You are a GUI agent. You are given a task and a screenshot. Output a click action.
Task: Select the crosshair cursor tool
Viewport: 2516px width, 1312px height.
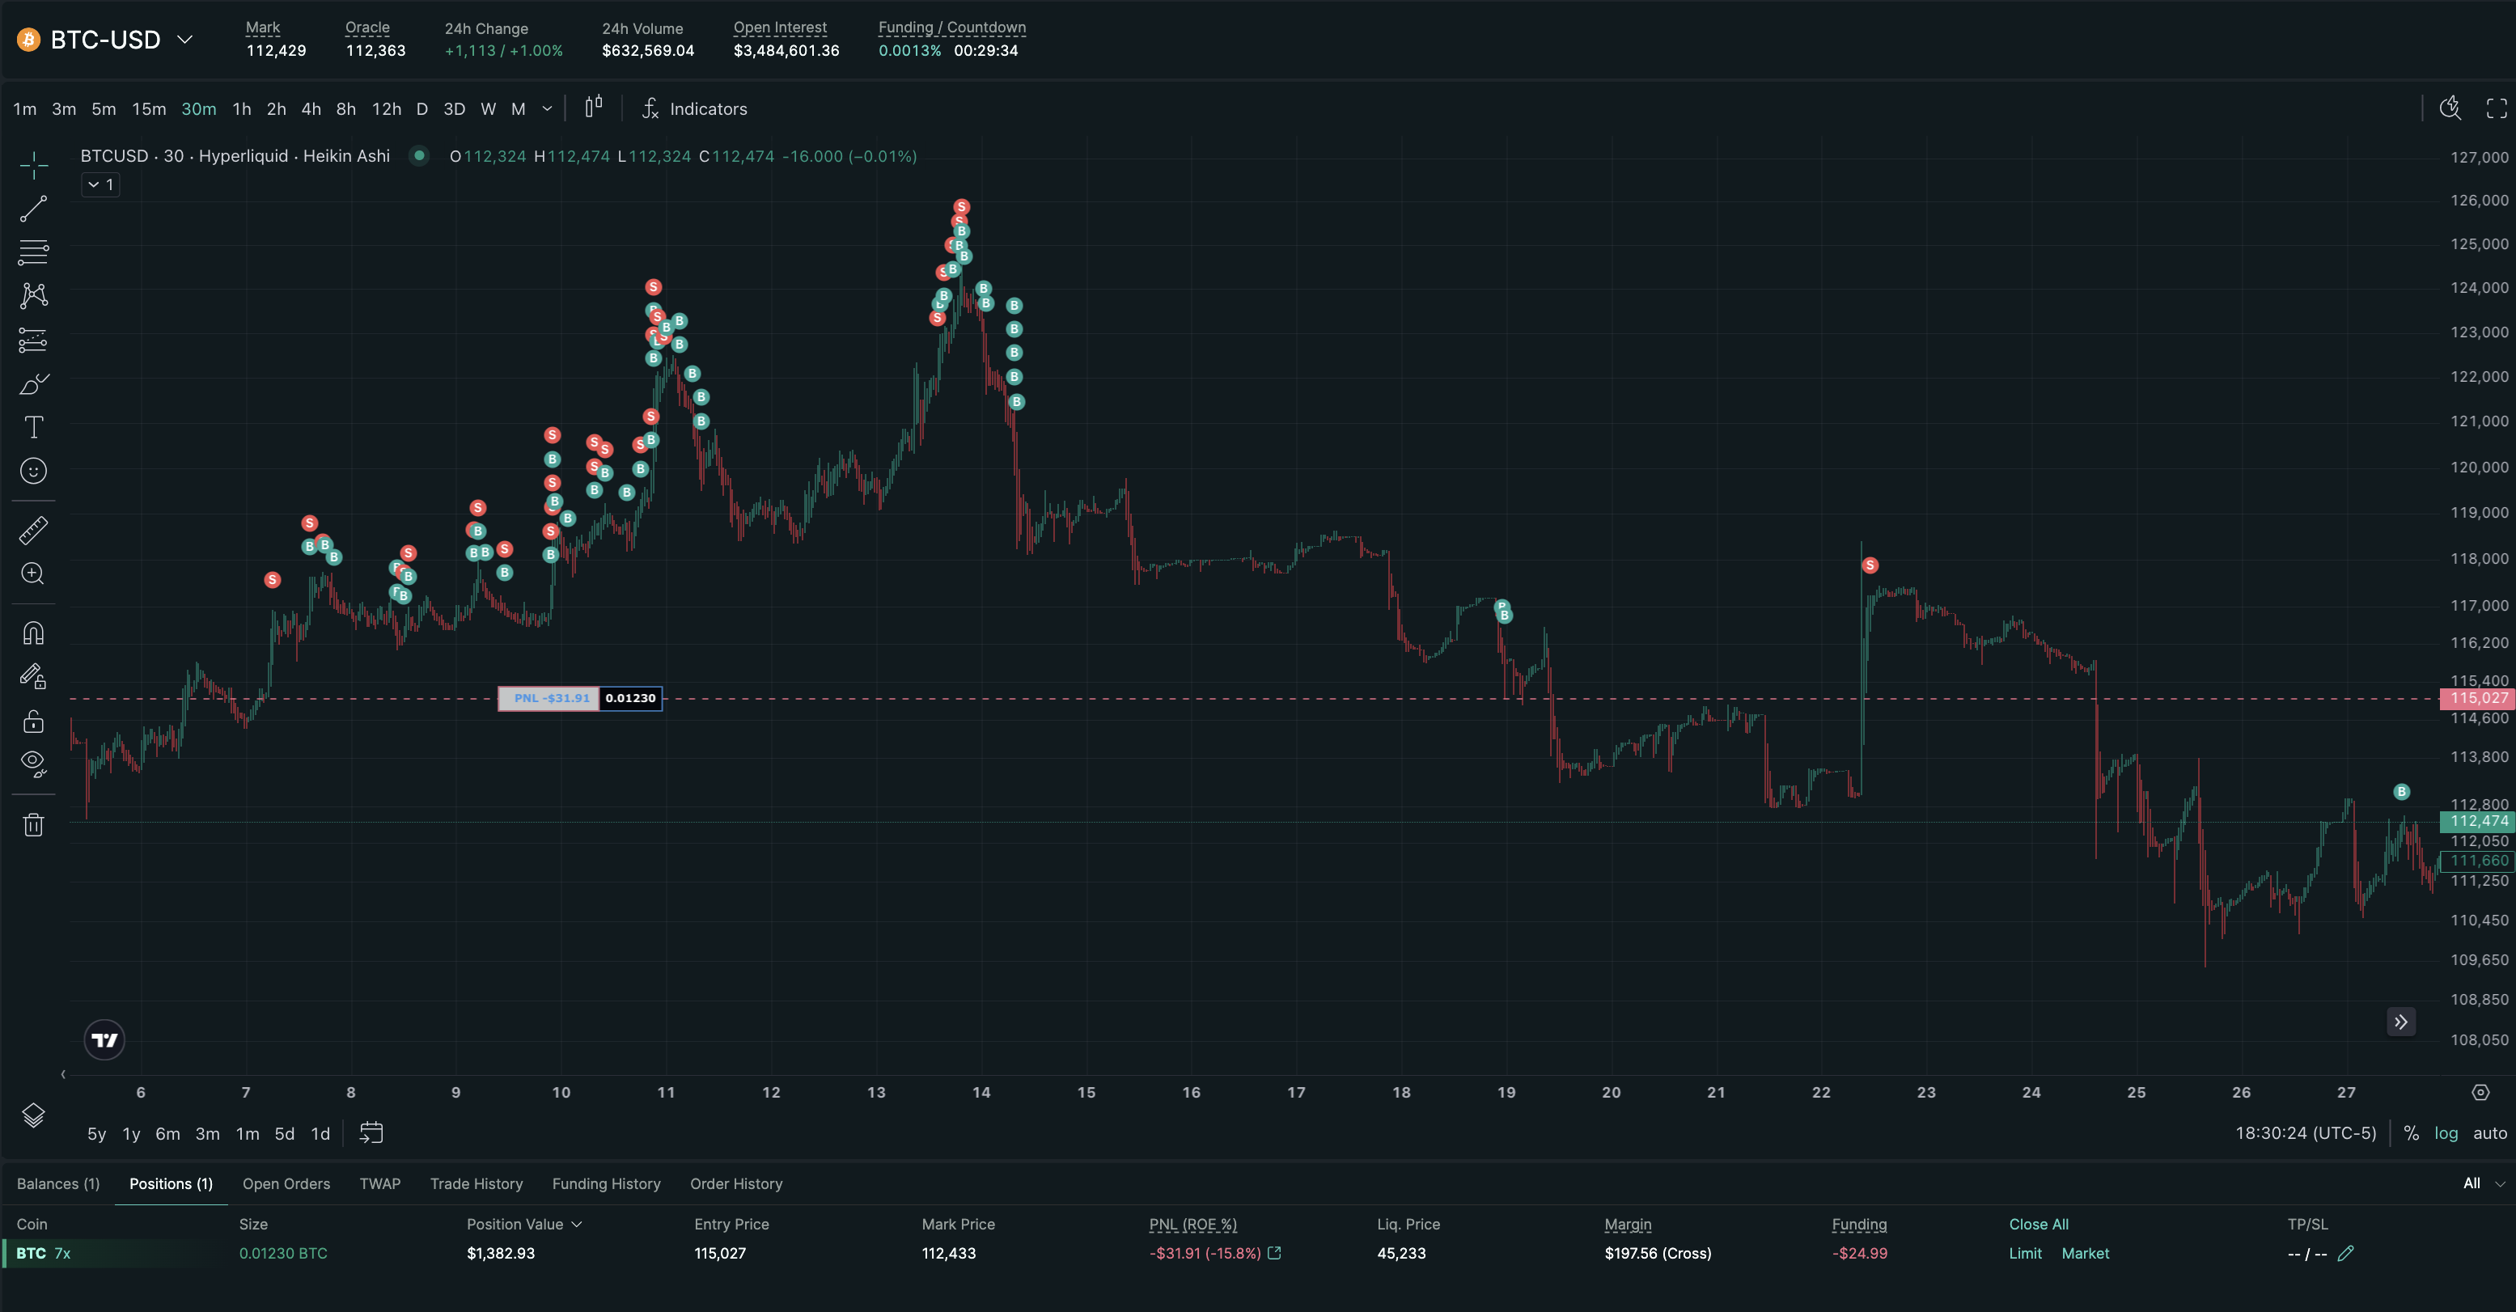point(33,165)
